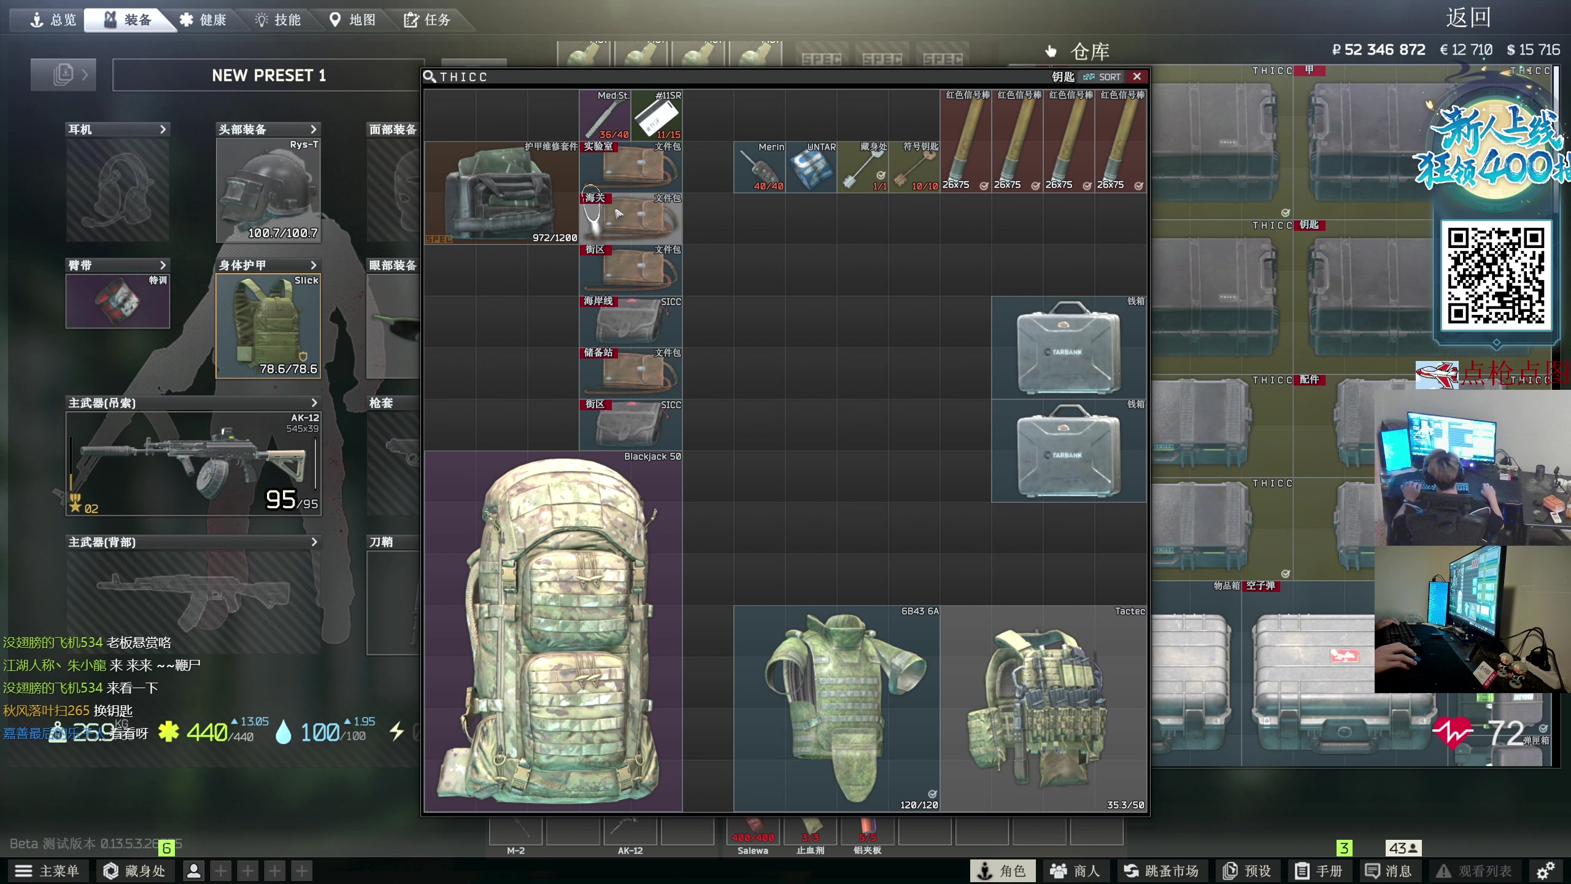This screenshot has height=884, width=1571.
Task: Open the 地图 map tab
Action: click(x=353, y=20)
